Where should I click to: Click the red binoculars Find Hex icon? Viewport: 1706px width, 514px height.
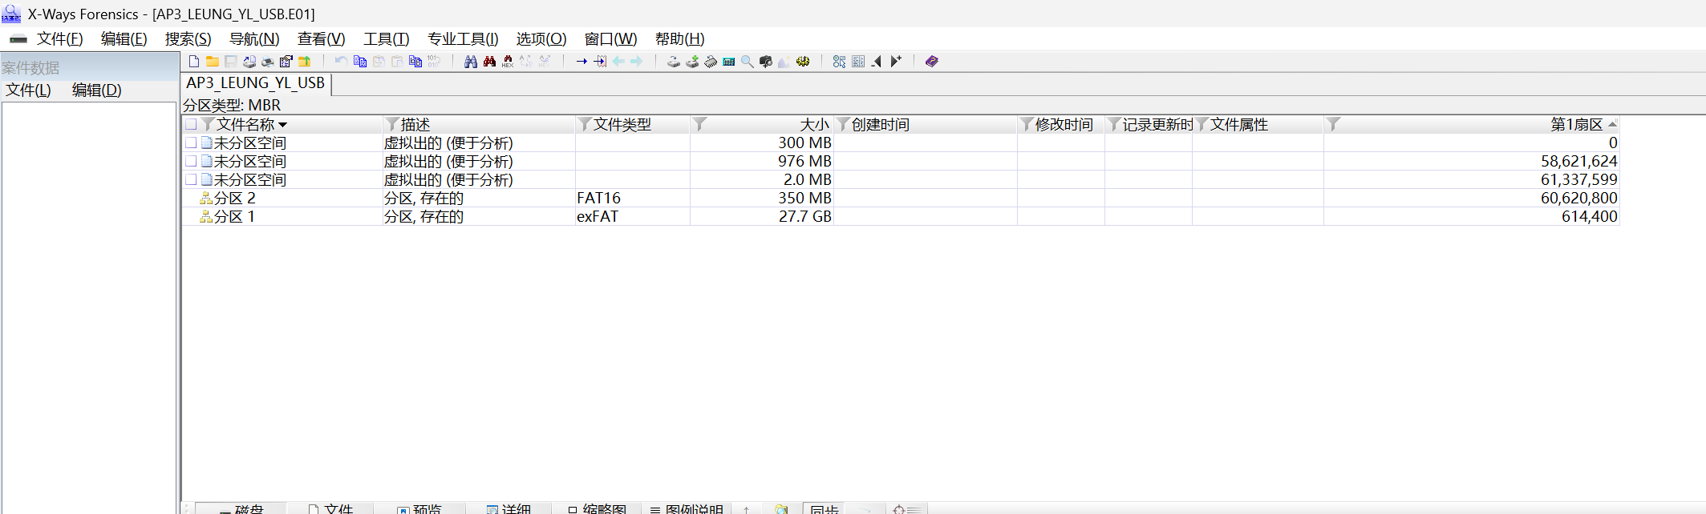point(489,62)
